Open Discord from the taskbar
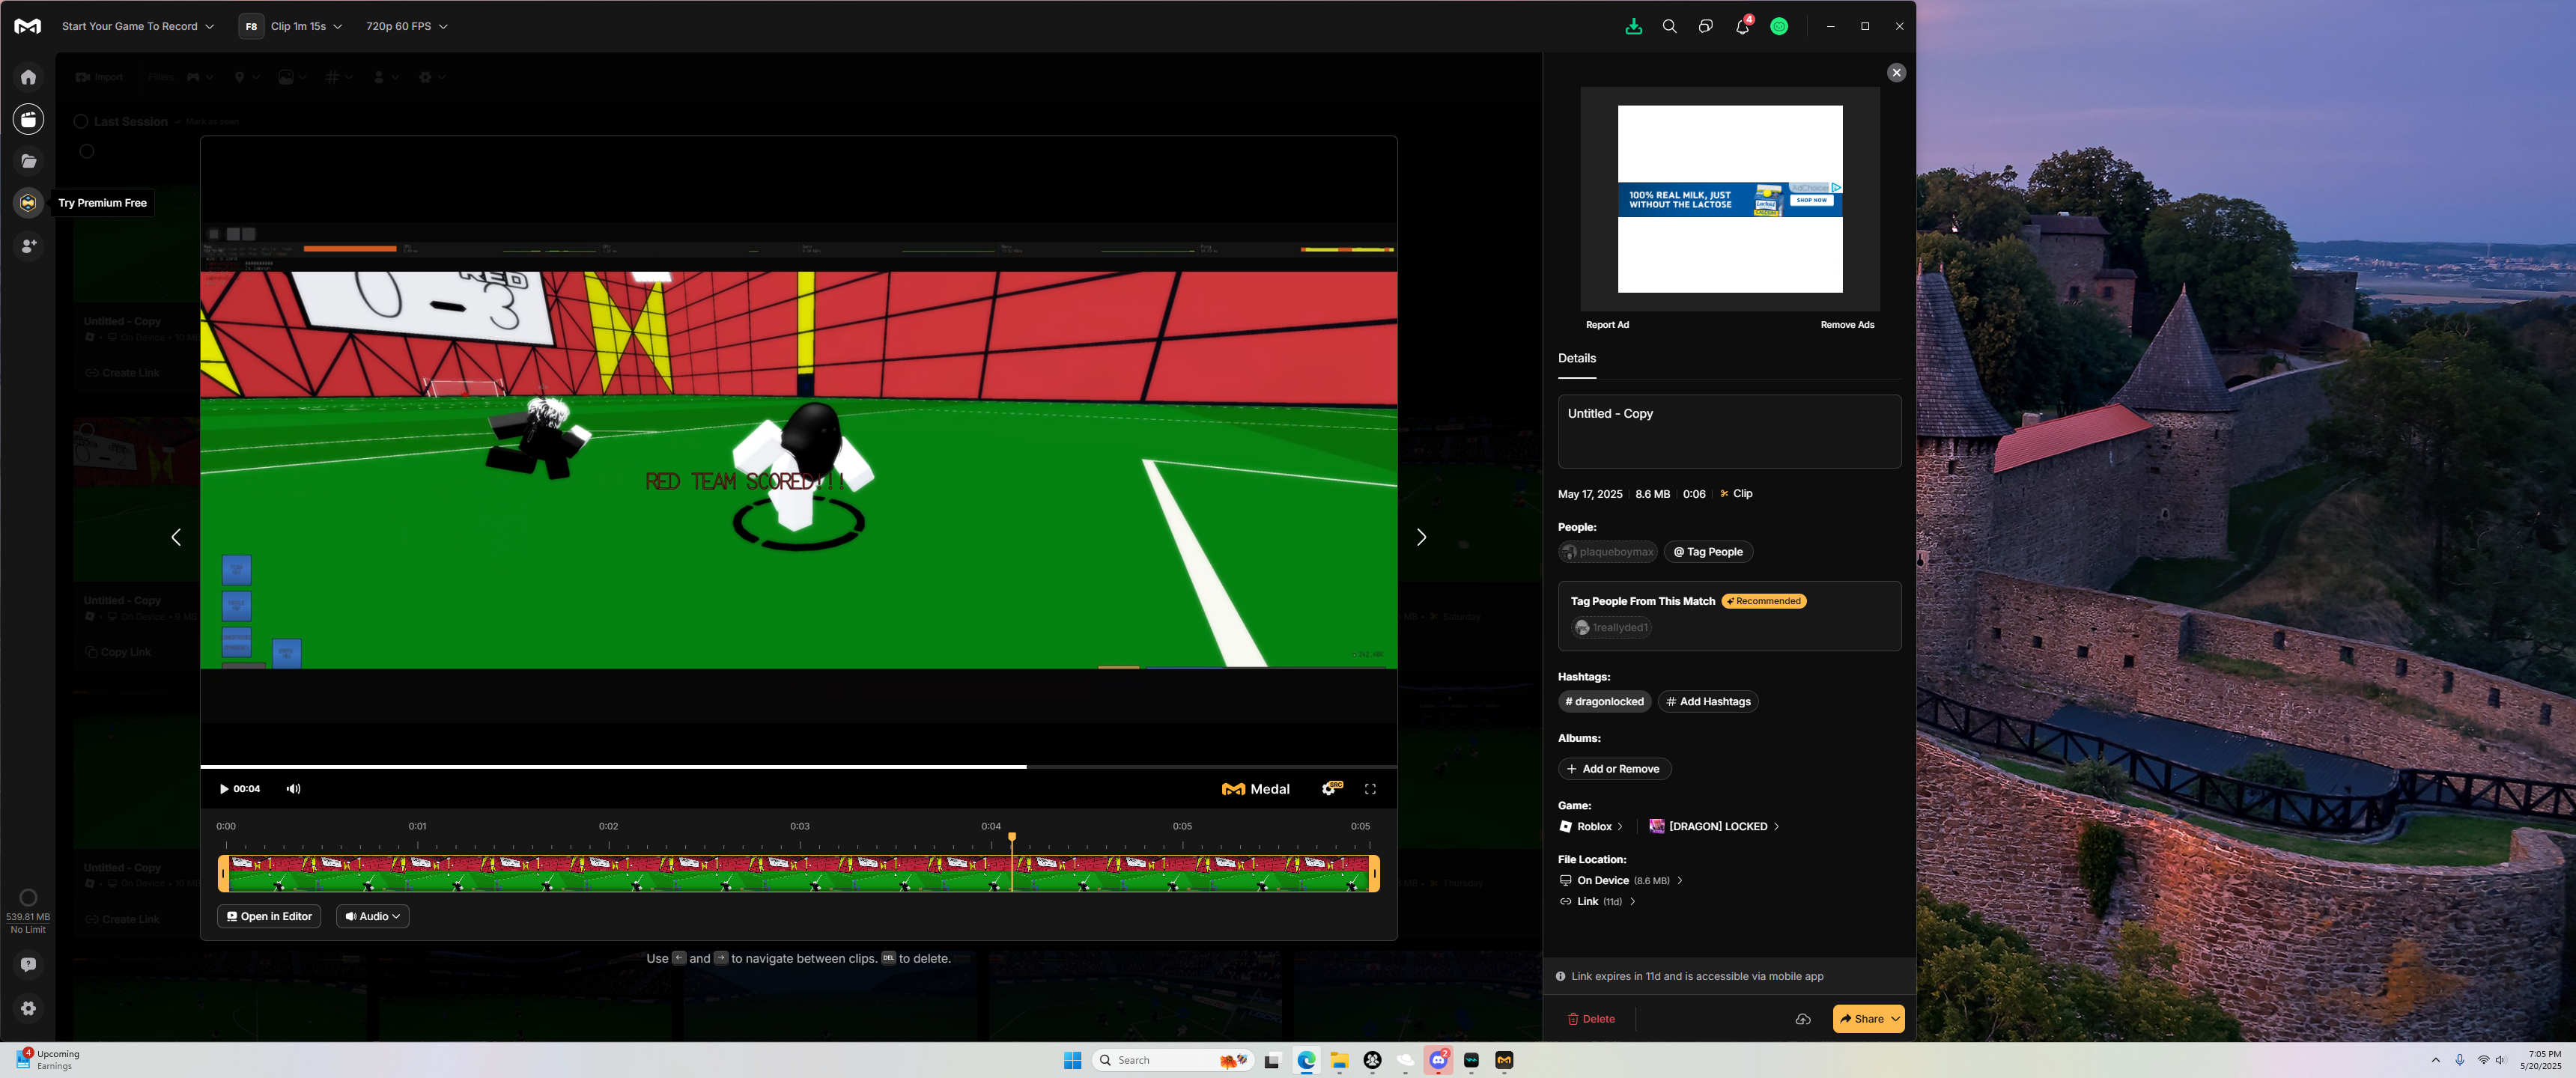Image resolution: width=2576 pixels, height=1078 pixels. pyautogui.click(x=1438, y=1060)
